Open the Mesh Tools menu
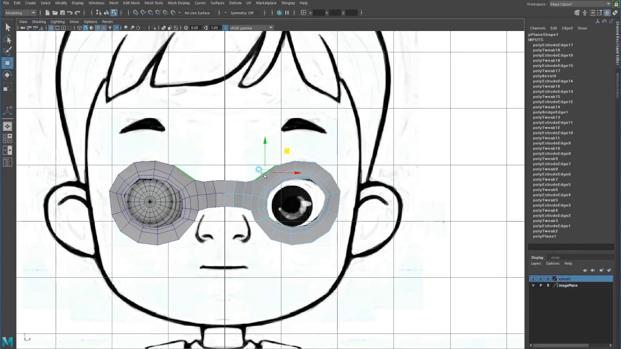Image resolution: width=621 pixels, height=349 pixels. click(x=153, y=3)
